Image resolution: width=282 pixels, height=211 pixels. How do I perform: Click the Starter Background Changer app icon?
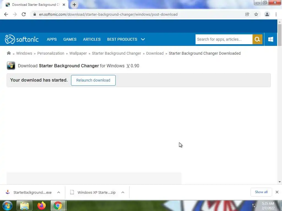pos(11,66)
